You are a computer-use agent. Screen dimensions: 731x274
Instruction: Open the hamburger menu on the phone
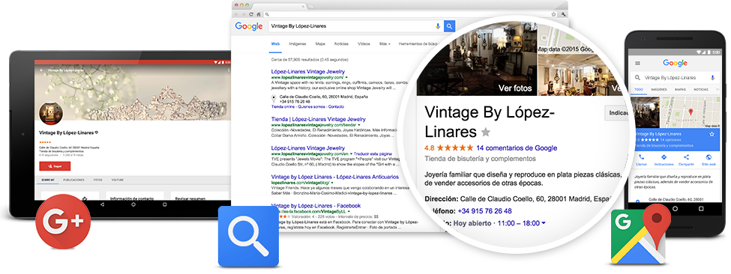coord(638,64)
